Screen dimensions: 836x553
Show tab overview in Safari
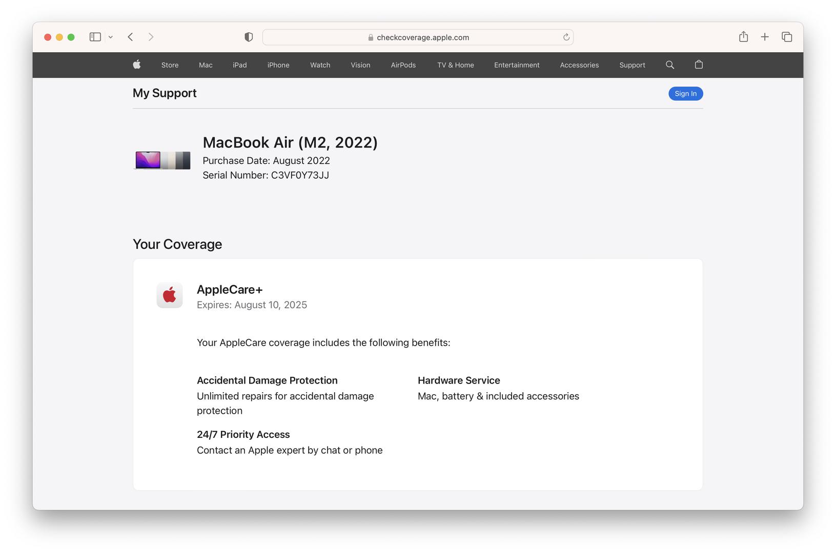click(x=787, y=37)
